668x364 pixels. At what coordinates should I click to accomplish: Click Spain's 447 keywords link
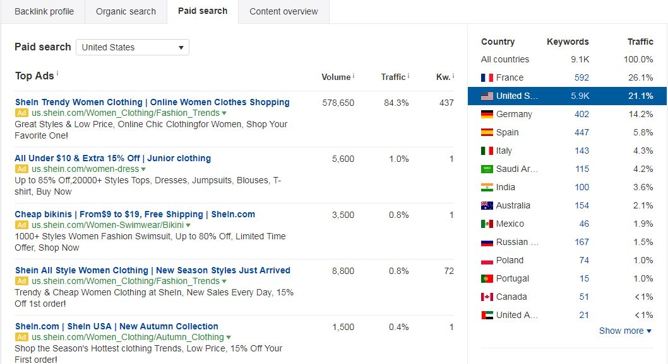click(582, 132)
